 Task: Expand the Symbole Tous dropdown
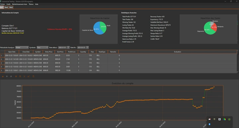click(x=42, y=48)
